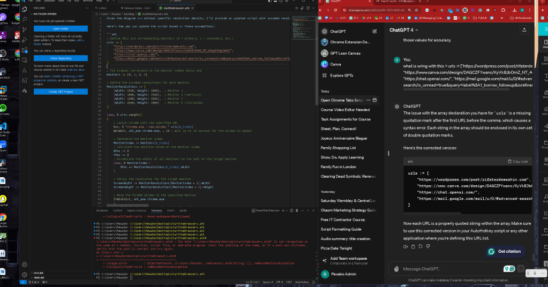Open the Explorer view in VS Code activity bar

click(25, 10)
